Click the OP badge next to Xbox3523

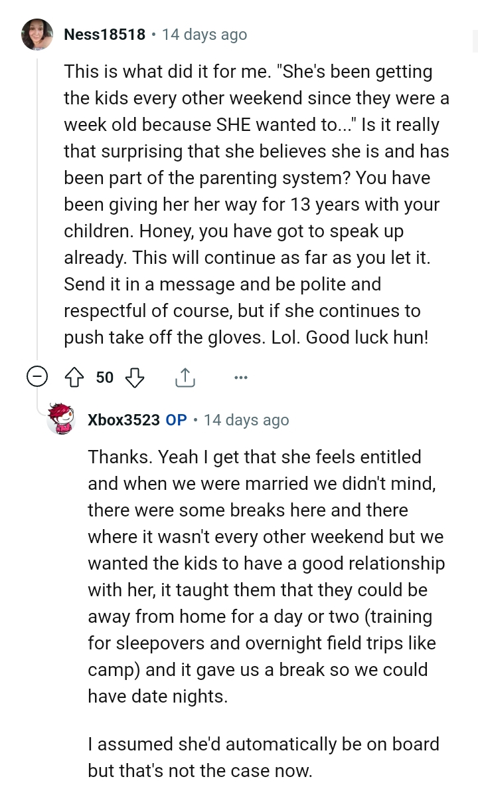pyautogui.click(x=176, y=419)
